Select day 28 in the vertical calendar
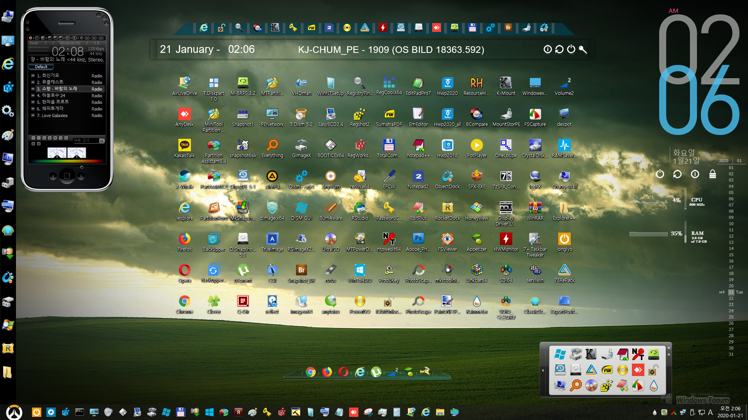 point(731,336)
